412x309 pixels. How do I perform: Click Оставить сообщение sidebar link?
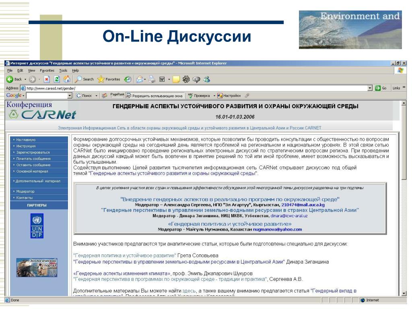coord(33,165)
